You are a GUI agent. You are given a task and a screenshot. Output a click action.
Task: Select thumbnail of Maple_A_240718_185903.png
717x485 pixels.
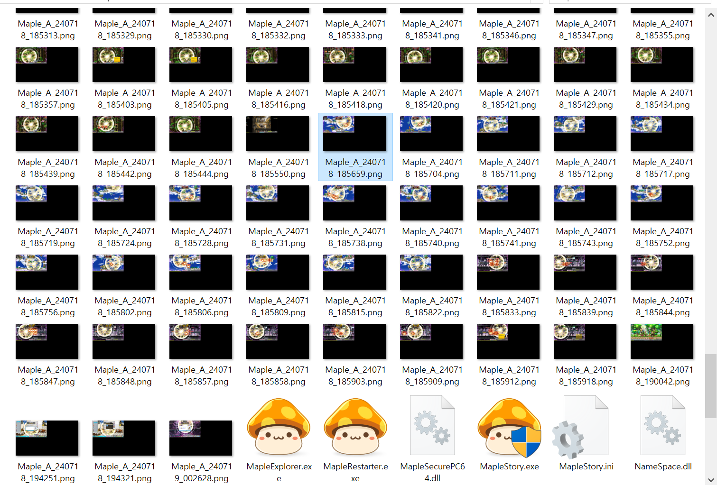pos(354,341)
